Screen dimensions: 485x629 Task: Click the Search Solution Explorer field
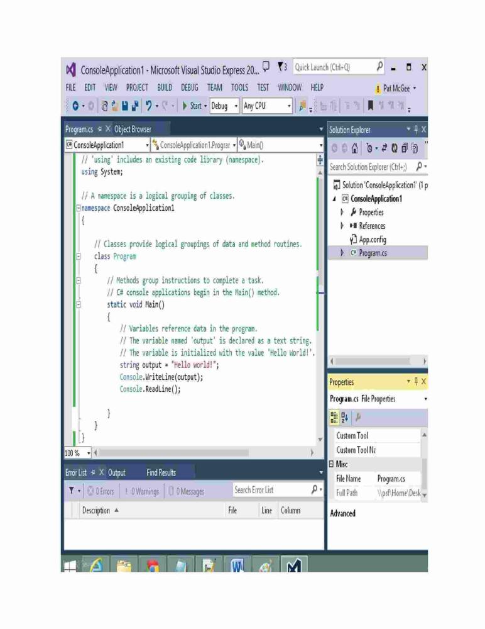[372, 167]
